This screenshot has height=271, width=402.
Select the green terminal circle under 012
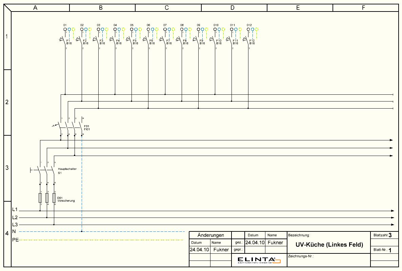click(257, 29)
